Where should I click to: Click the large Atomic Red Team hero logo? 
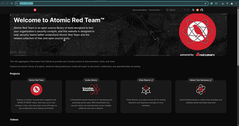tap(197, 32)
